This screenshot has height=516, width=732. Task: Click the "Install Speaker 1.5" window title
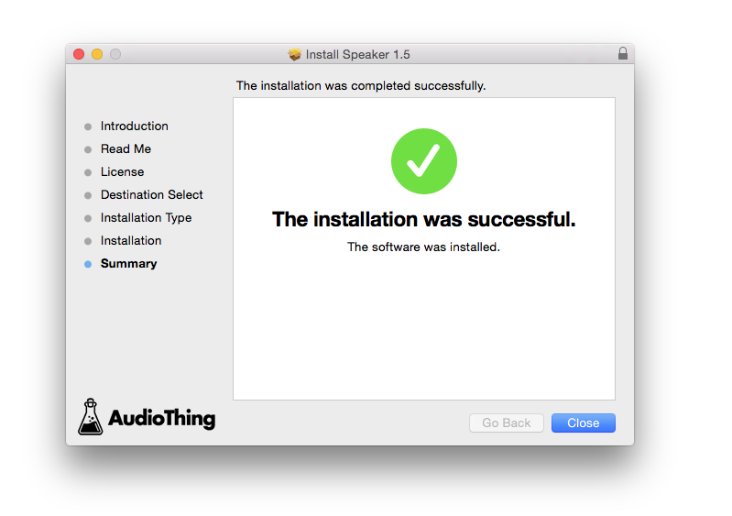pyautogui.click(x=357, y=55)
